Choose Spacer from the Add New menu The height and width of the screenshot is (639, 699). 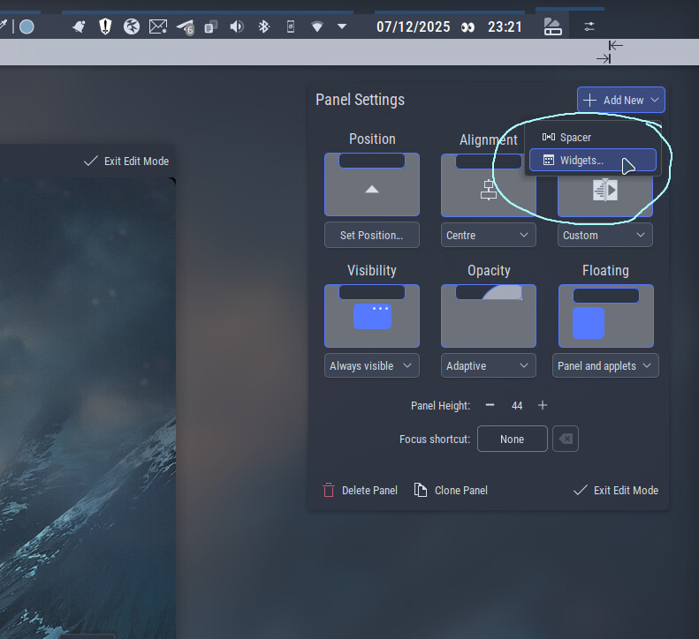pos(574,137)
